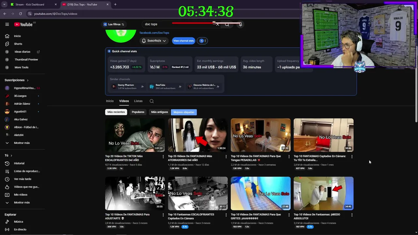Switch to Vídeos channel tab

124,101
